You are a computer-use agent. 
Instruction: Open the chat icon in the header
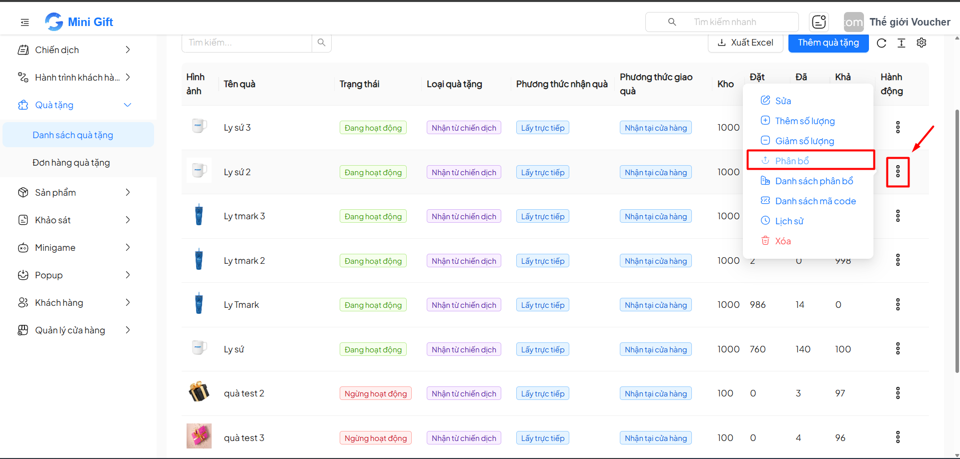pos(819,22)
